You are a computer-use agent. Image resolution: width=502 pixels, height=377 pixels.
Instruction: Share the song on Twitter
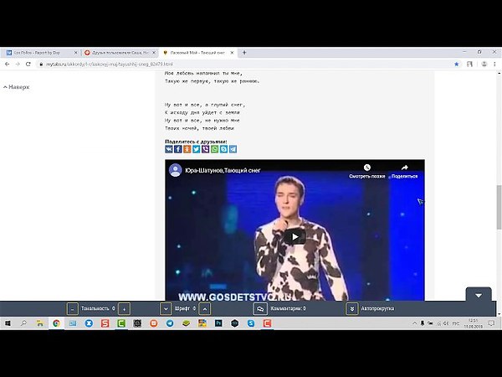[x=197, y=149]
